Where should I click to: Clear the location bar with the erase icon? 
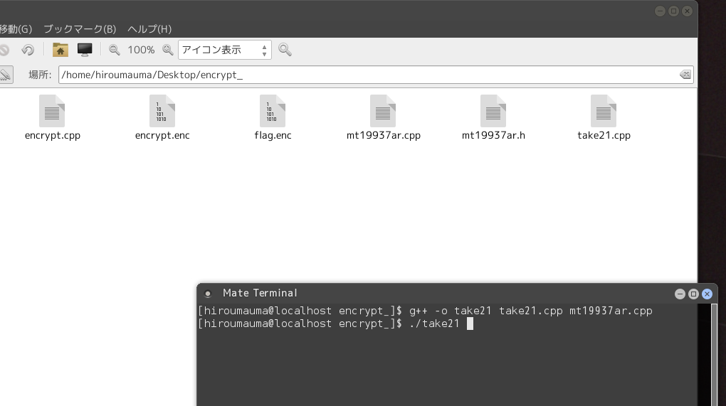(685, 75)
